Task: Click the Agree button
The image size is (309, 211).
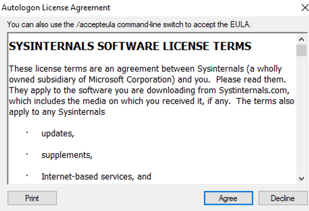Action: point(228,198)
